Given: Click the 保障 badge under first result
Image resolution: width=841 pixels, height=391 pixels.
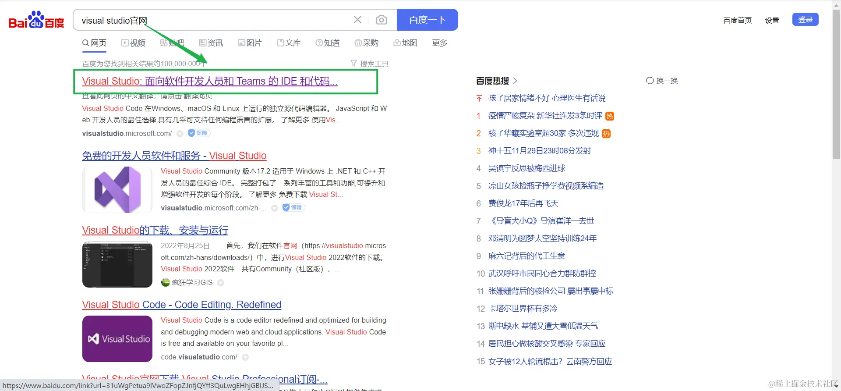Looking at the screenshot, I should [x=199, y=133].
